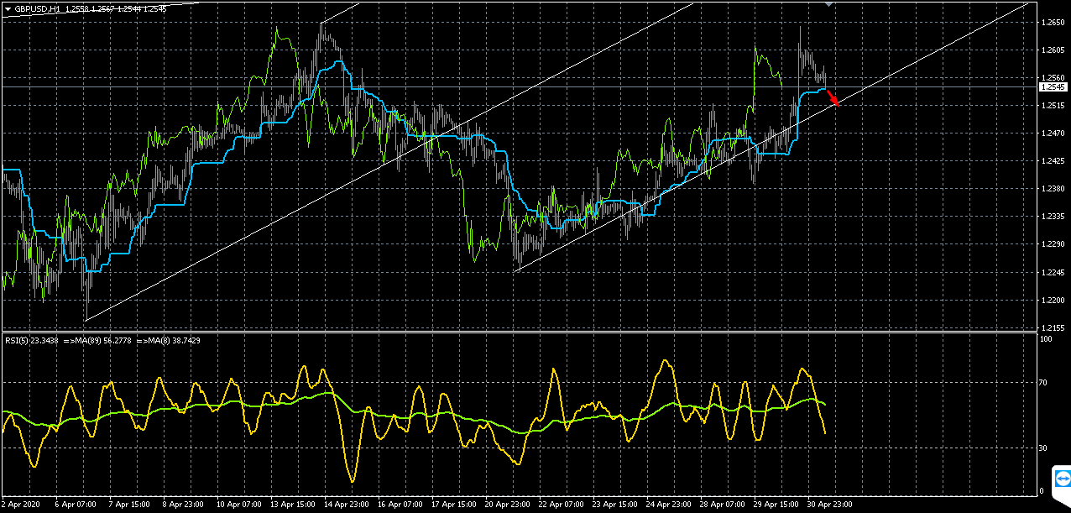Screen dimensions: 1071x513
Task: Click the 1.2155 price axis label
Action: coord(1053,327)
